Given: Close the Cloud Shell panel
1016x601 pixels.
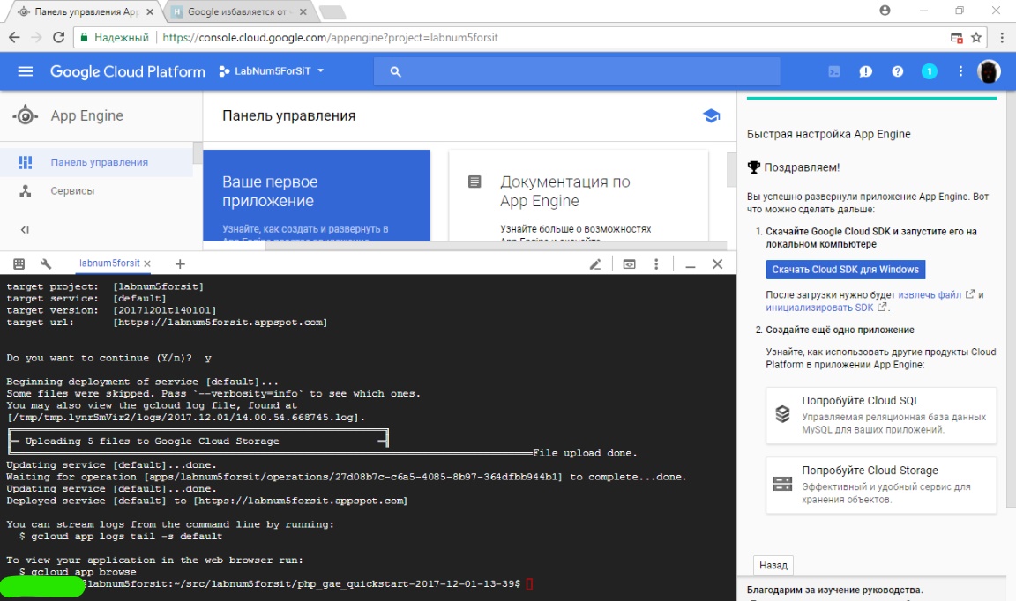Looking at the screenshot, I should [x=717, y=263].
